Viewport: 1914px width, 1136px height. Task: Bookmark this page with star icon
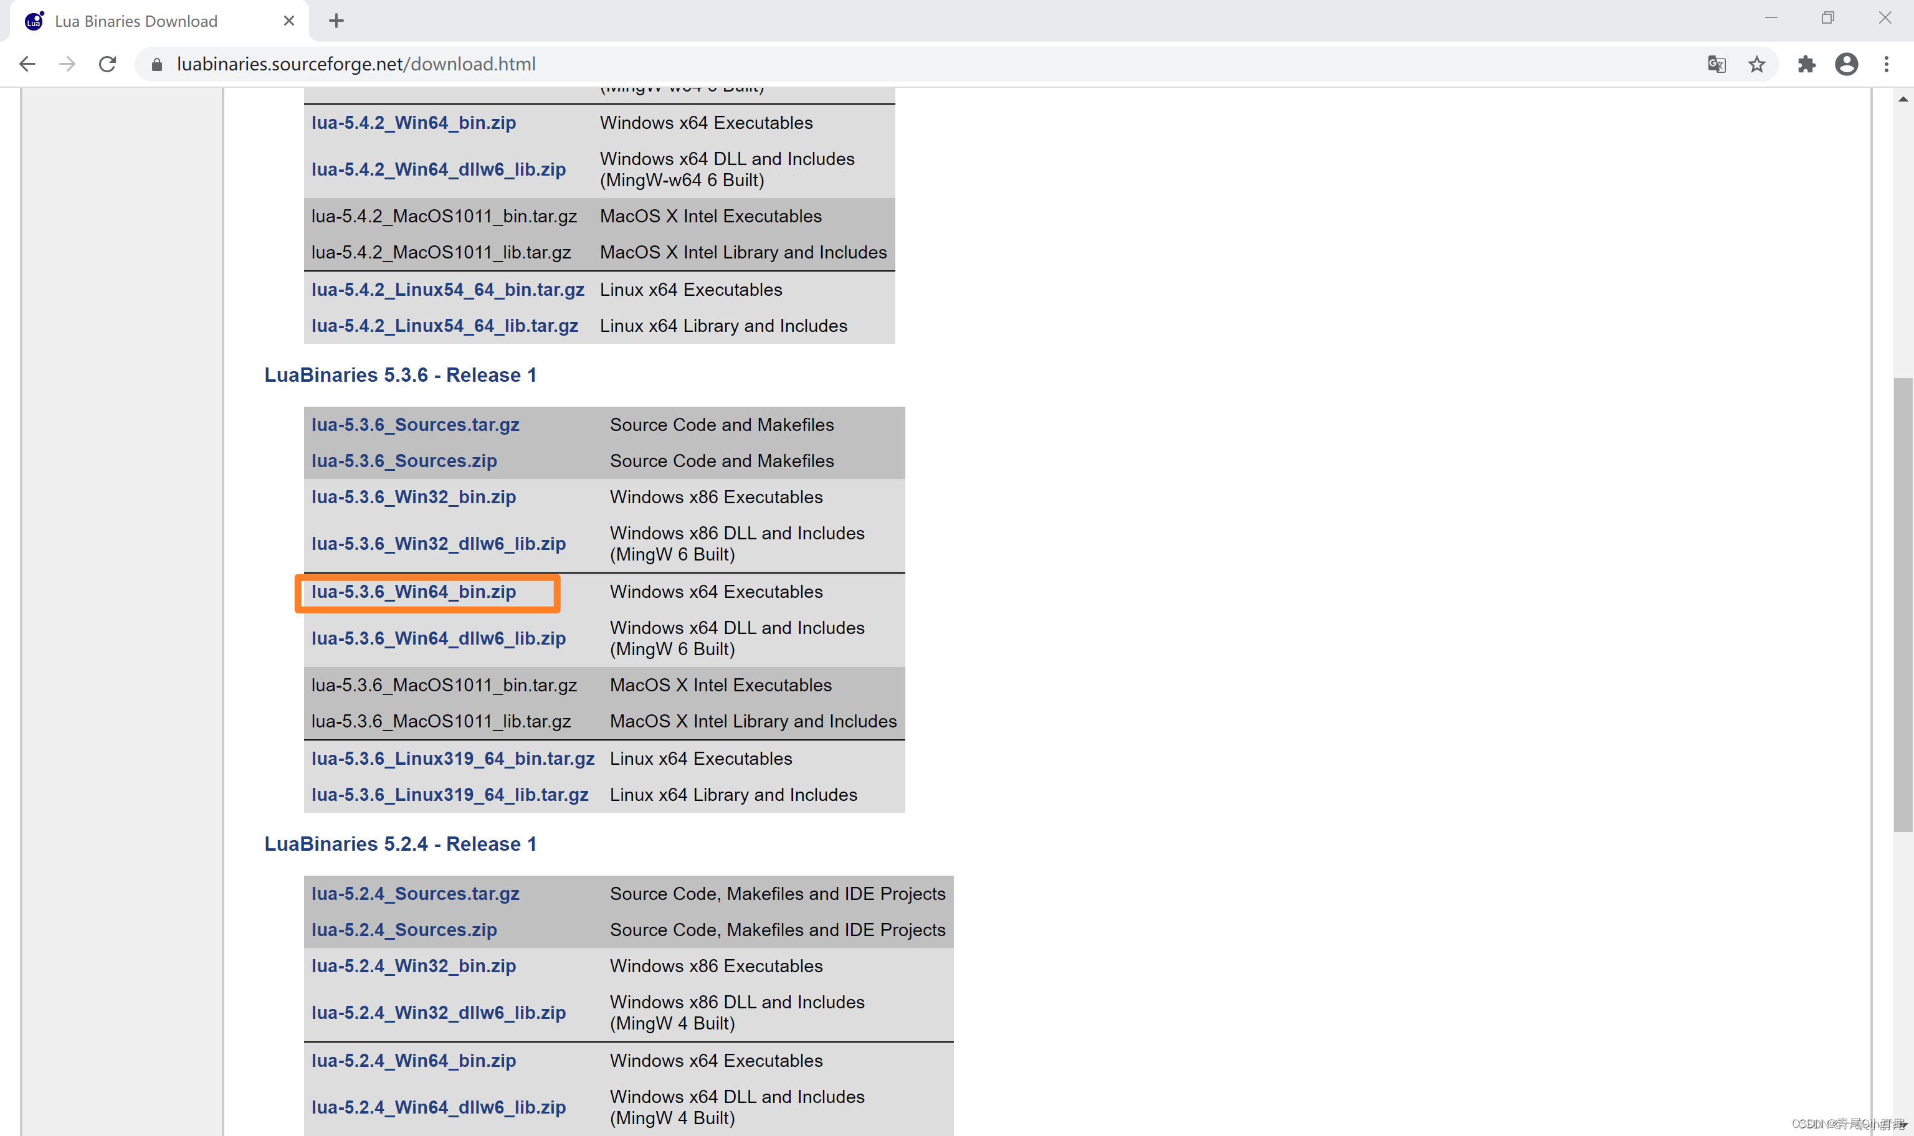(1757, 64)
